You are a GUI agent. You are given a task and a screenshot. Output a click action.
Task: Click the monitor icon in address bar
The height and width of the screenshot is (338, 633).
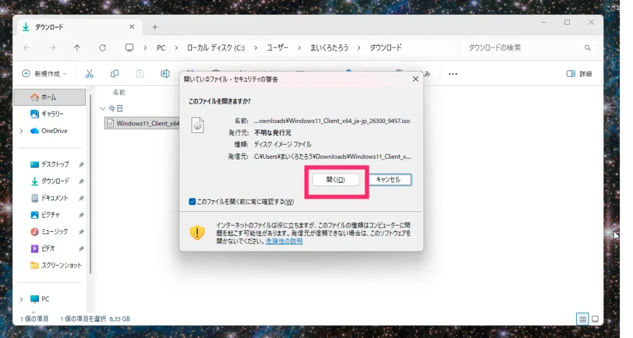click(x=129, y=48)
